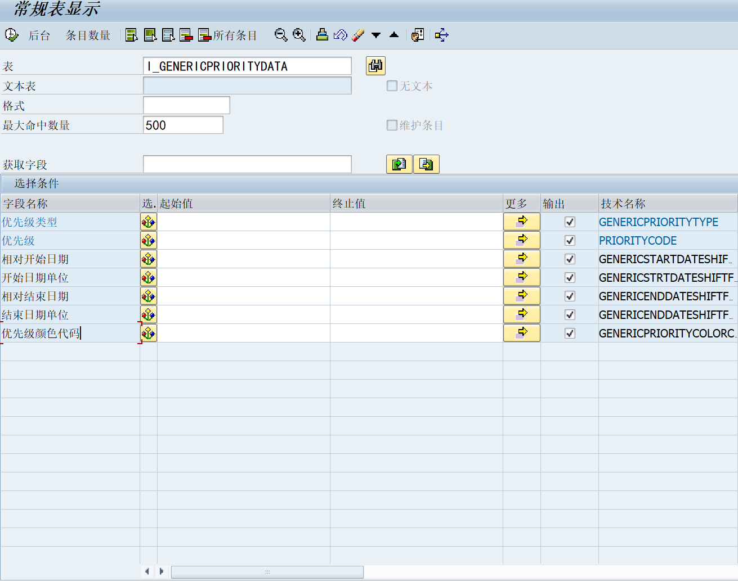Image resolution: width=738 pixels, height=581 pixels.
Task: Click the 最大命中数量 field showing 500
Action: (x=183, y=125)
